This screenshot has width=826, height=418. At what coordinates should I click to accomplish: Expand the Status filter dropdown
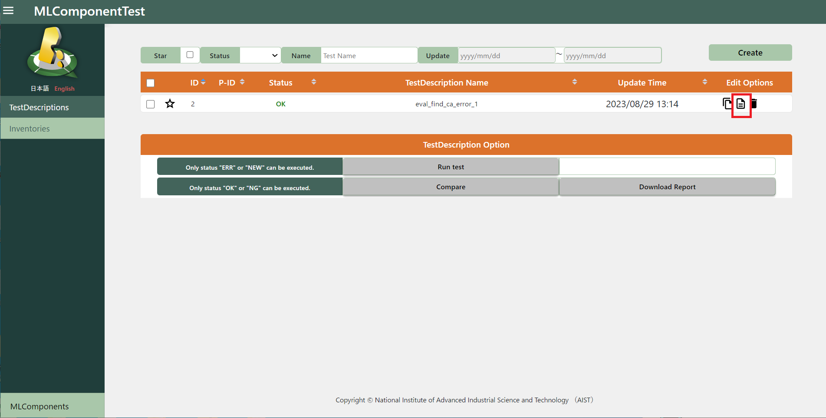[260, 56]
